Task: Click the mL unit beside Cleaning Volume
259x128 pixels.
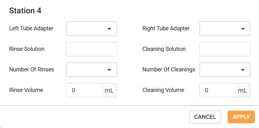Action: coord(242,90)
